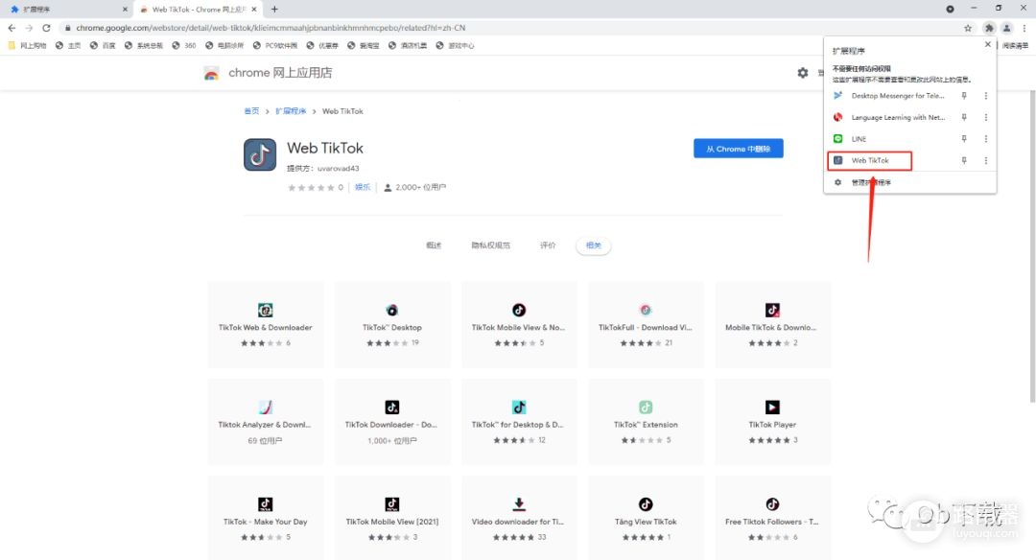The image size is (1036, 560).
Task: Open the TikTok Desktop extension card
Action: [x=391, y=324]
